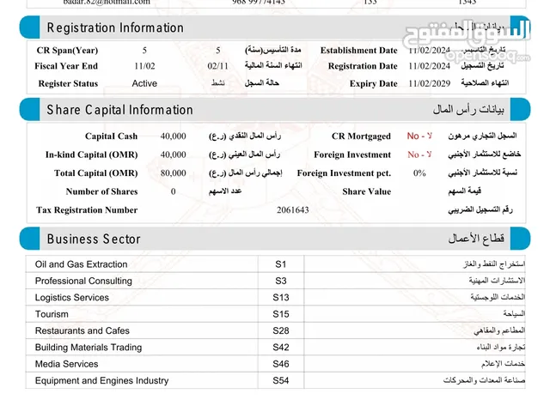Select the register status value "Active"

(x=144, y=83)
